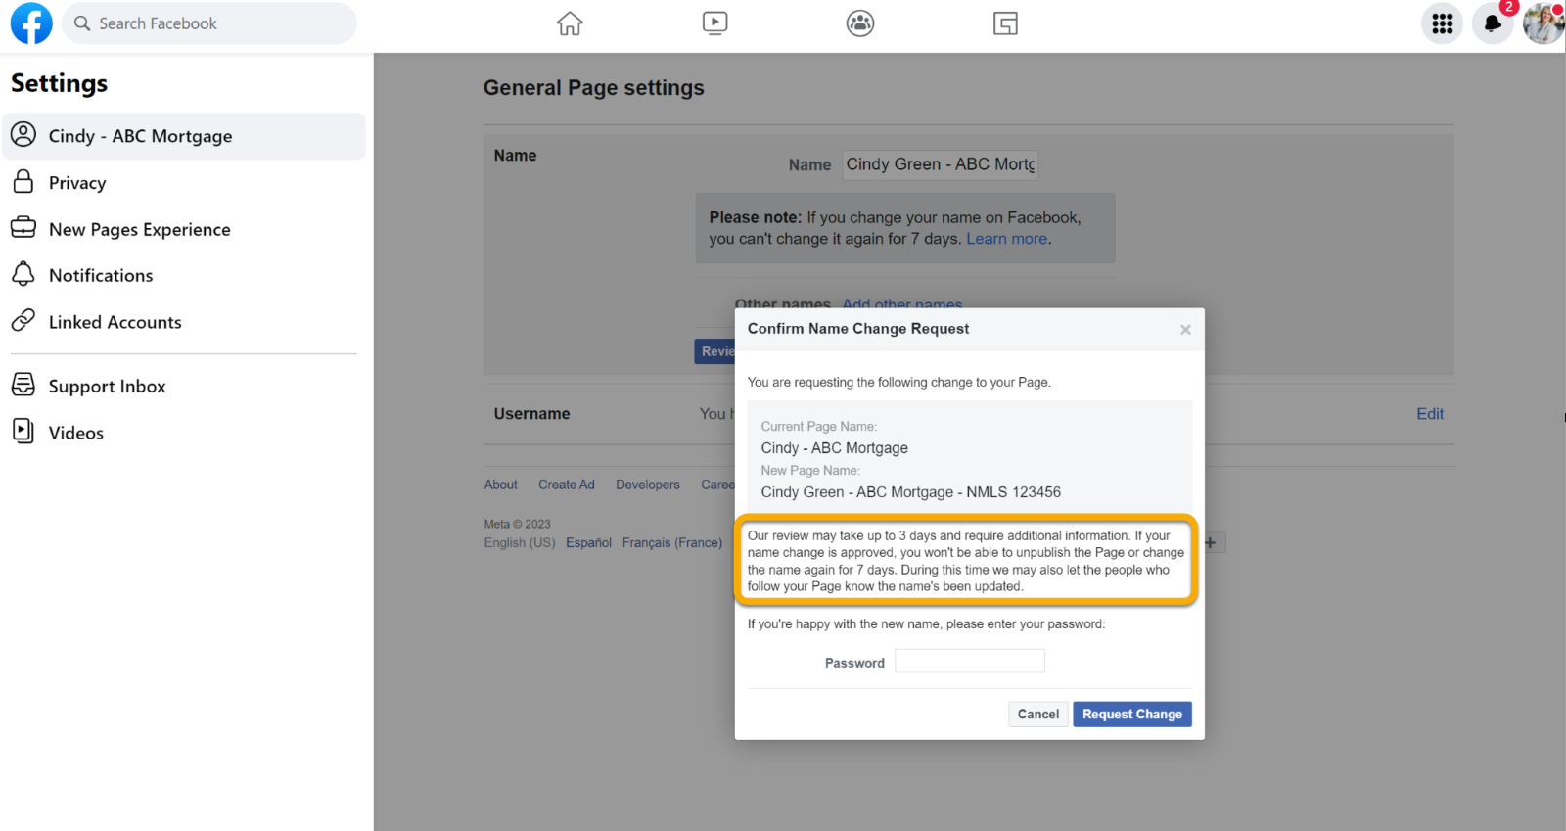Image resolution: width=1566 pixels, height=831 pixels.
Task: Open the Home feed icon
Action: [x=570, y=23]
